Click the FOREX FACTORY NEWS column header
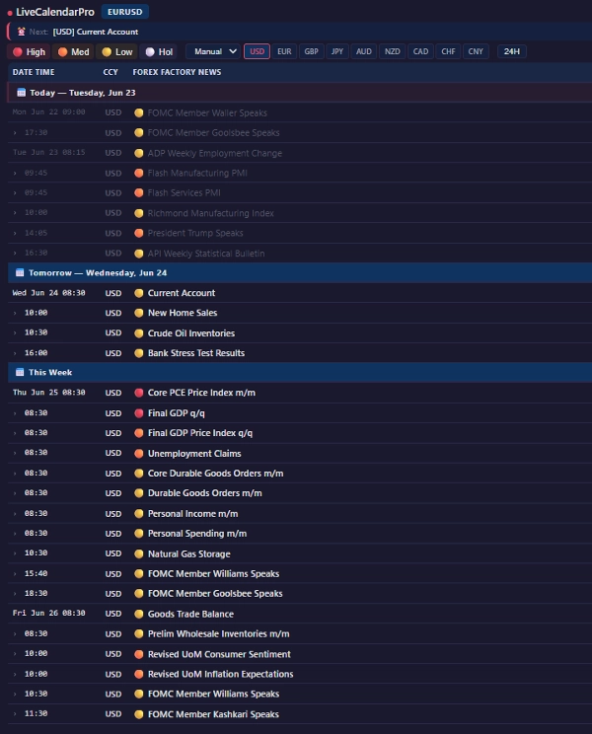This screenshot has width=592, height=734. [177, 72]
